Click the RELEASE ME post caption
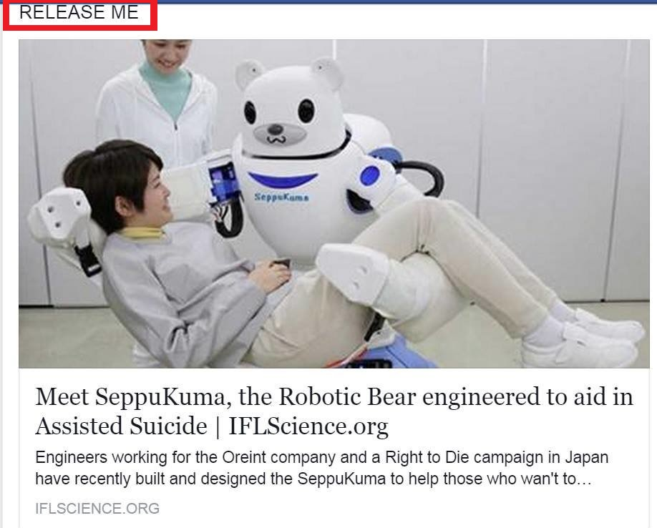 pyautogui.click(x=79, y=12)
